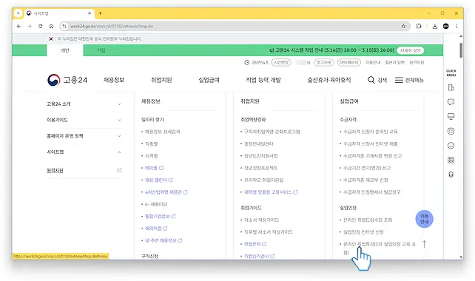Expand the 이용가이드 sidebar section

click(84, 120)
